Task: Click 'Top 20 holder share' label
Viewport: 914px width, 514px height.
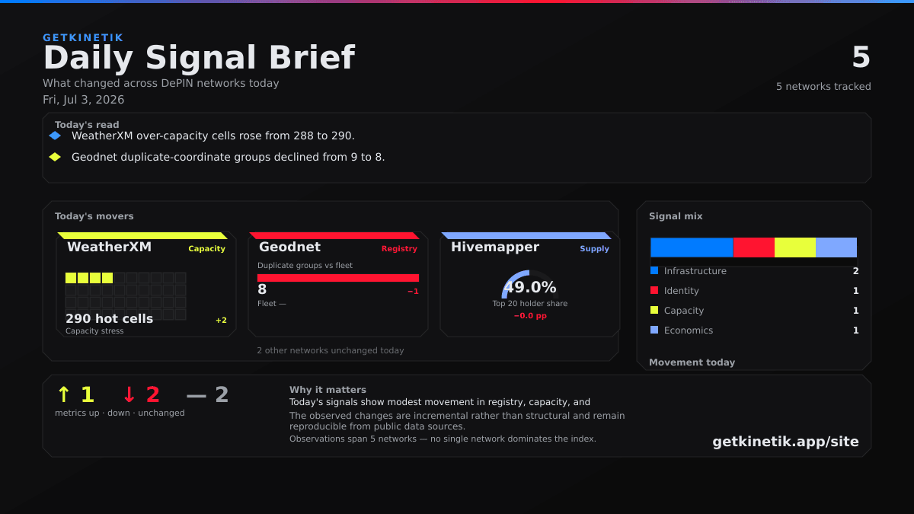Action: pyautogui.click(x=530, y=304)
